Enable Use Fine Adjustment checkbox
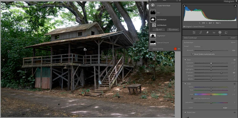238x118 pixels. (193, 98)
